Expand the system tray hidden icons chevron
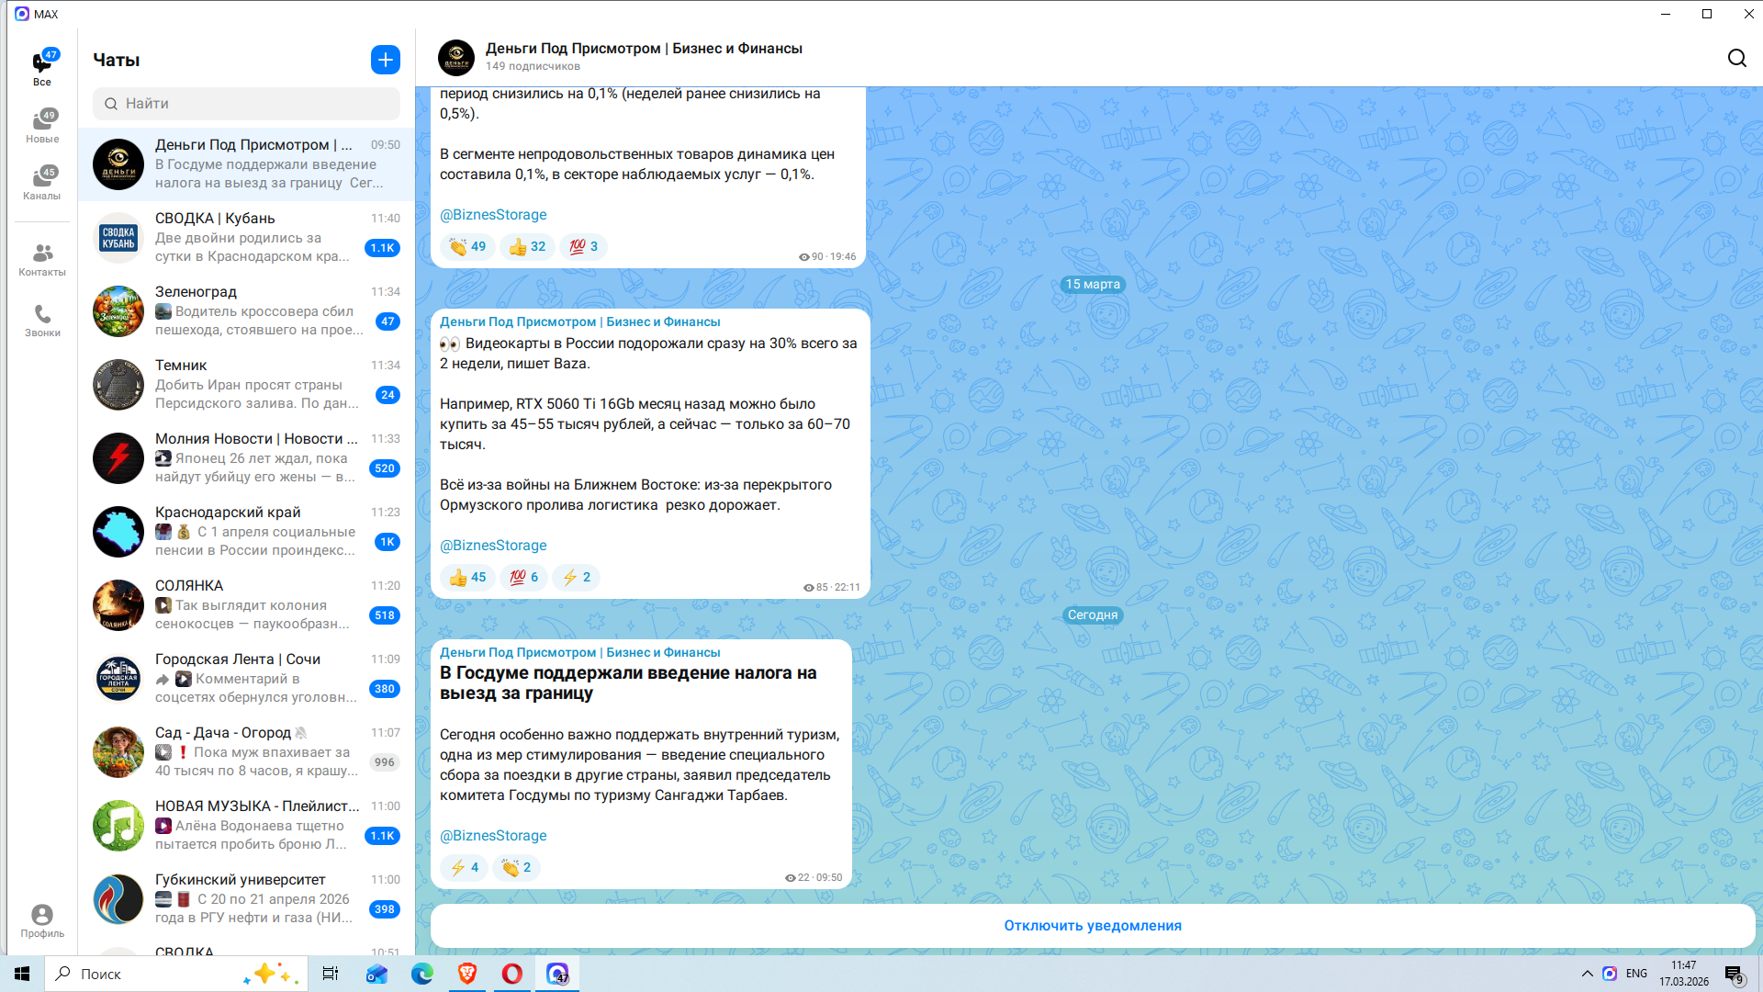 coord(1587,974)
